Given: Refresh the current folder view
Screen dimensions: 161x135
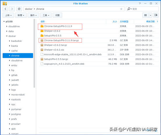Looking at the screenshot, I should point(19,9).
